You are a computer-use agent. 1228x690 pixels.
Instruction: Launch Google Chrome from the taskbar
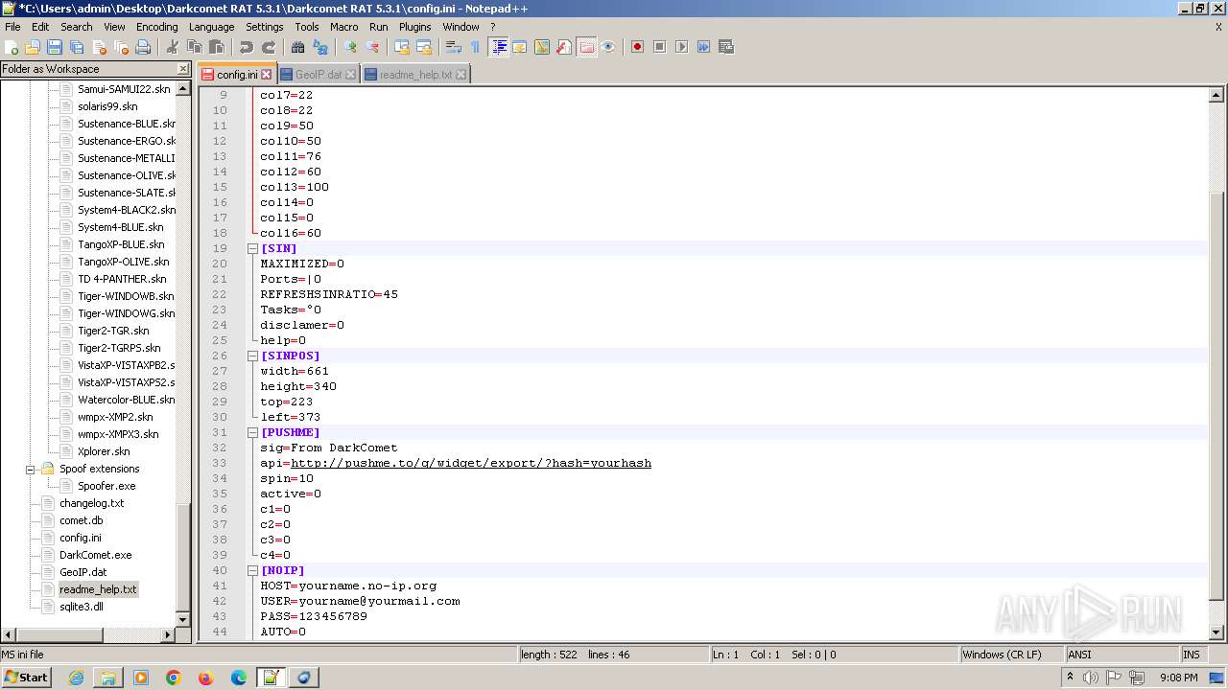point(174,678)
